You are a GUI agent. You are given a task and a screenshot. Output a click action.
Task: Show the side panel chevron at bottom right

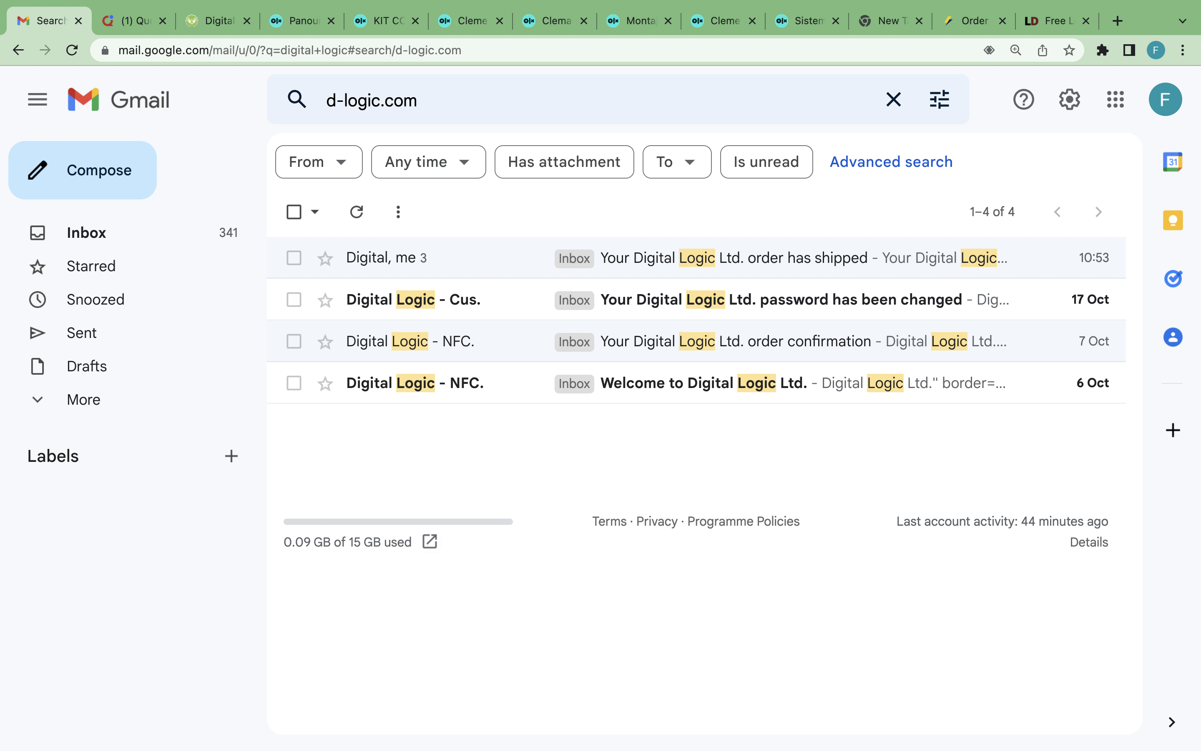(x=1172, y=722)
